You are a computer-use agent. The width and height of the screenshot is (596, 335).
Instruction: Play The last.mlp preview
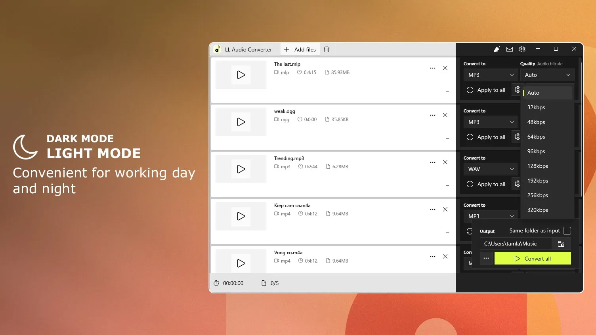pyautogui.click(x=241, y=75)
